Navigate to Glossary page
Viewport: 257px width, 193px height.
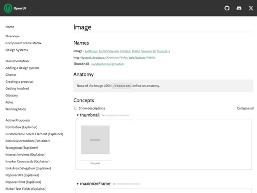[12, 95]
